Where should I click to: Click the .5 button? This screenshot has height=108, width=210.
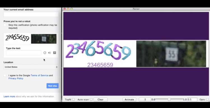click(x=145, y=99)
